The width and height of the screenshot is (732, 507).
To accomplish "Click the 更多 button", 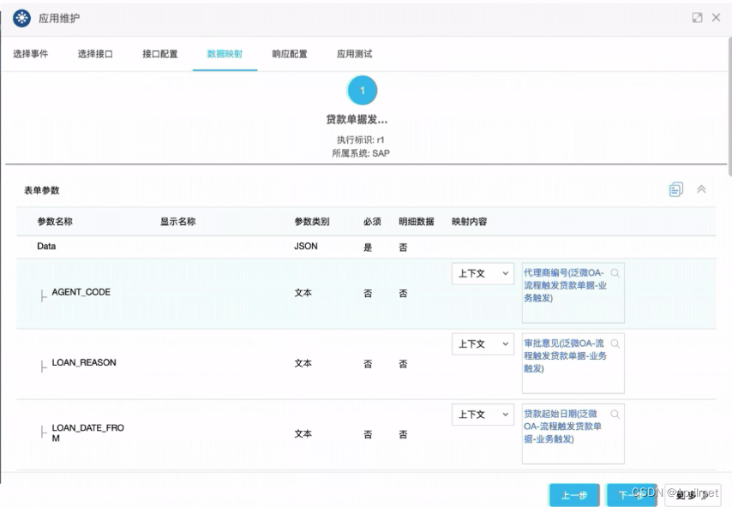I will (693, 495).
